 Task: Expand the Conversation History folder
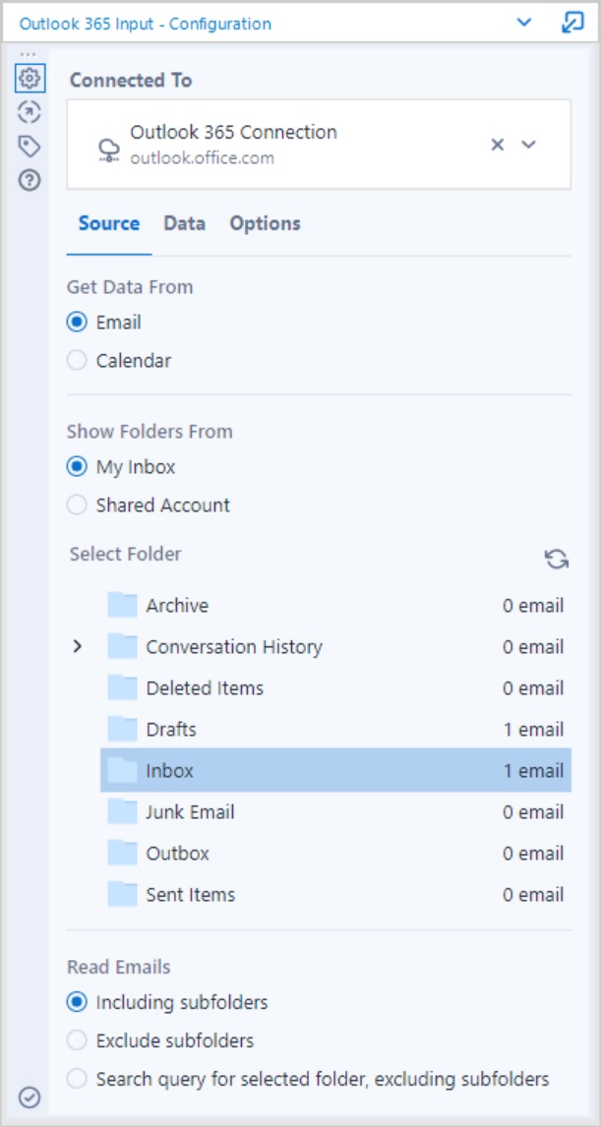click(77, 646)
